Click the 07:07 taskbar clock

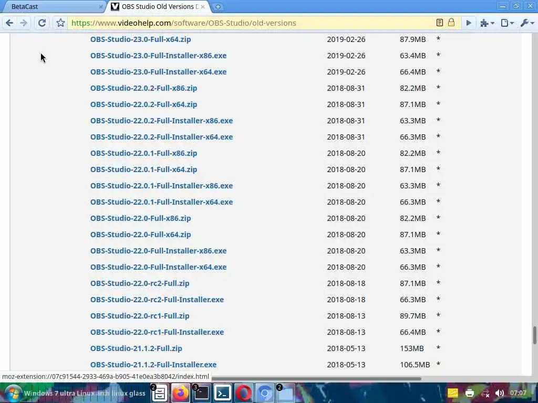coord(518,393)
